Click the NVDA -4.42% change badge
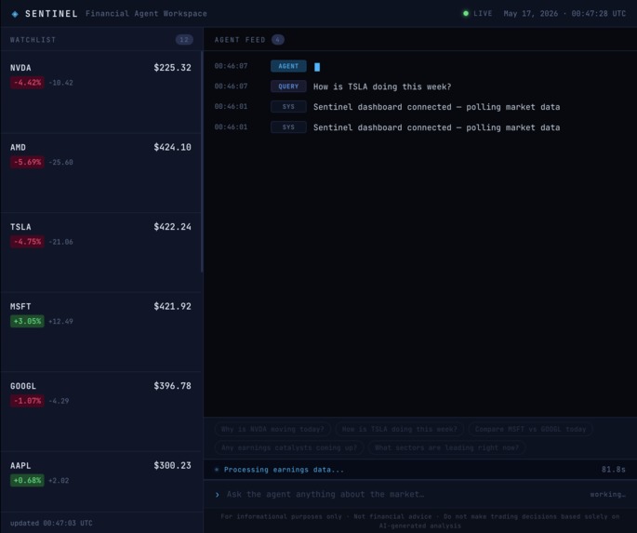637x533 pixels. point(27,83)
